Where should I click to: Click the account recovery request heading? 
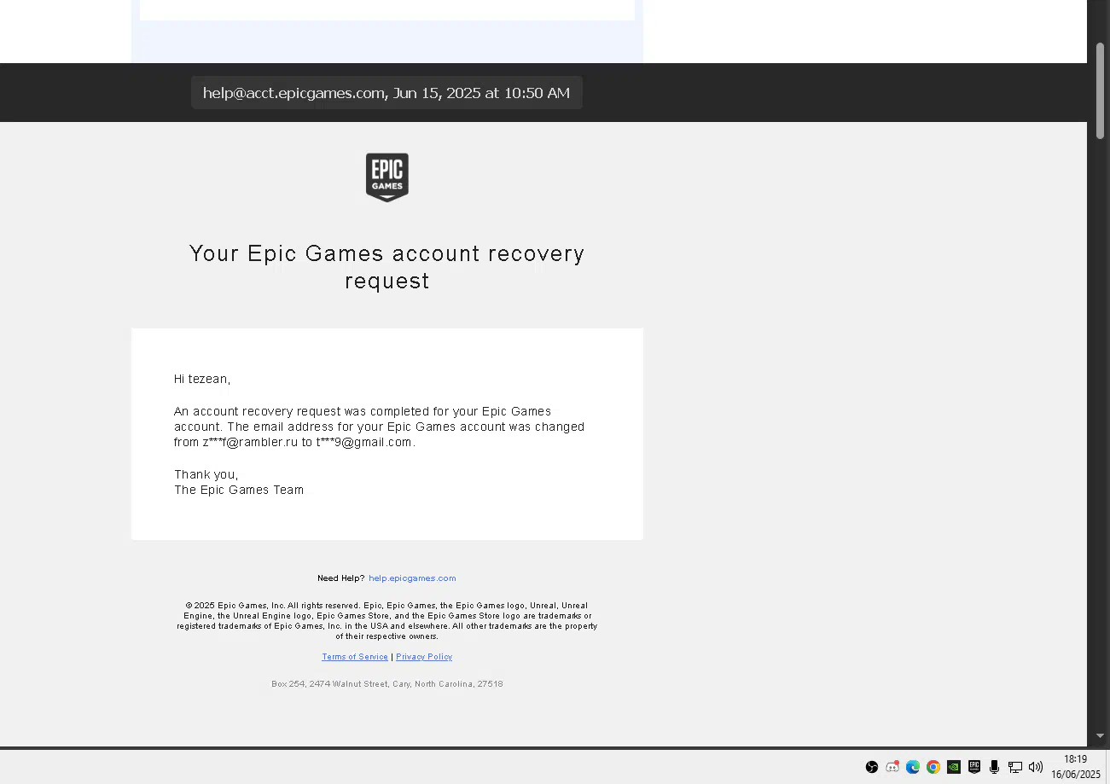pos(386,267)
